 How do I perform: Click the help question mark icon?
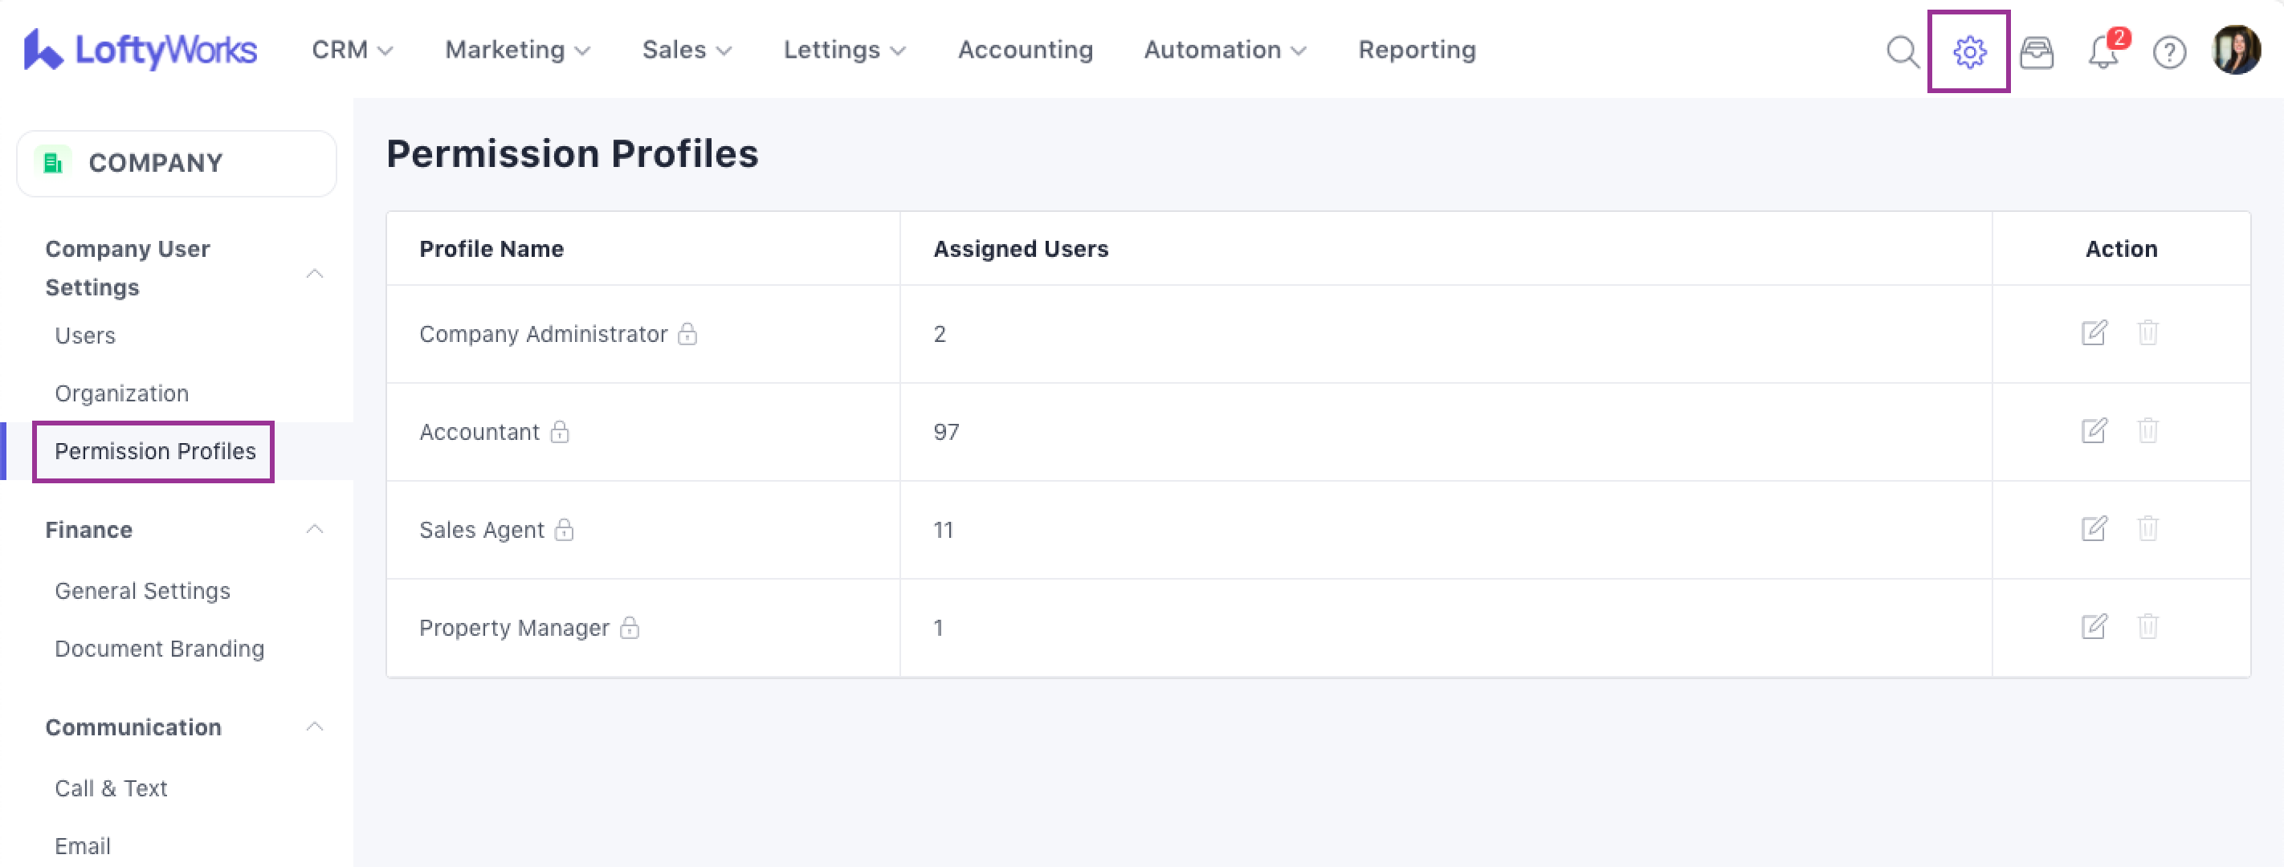point(2168,52)
